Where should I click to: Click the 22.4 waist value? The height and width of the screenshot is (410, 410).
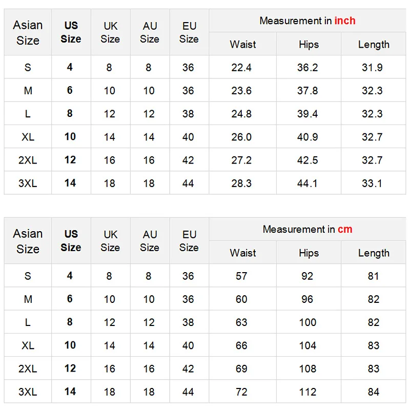(x=241, y=68)
